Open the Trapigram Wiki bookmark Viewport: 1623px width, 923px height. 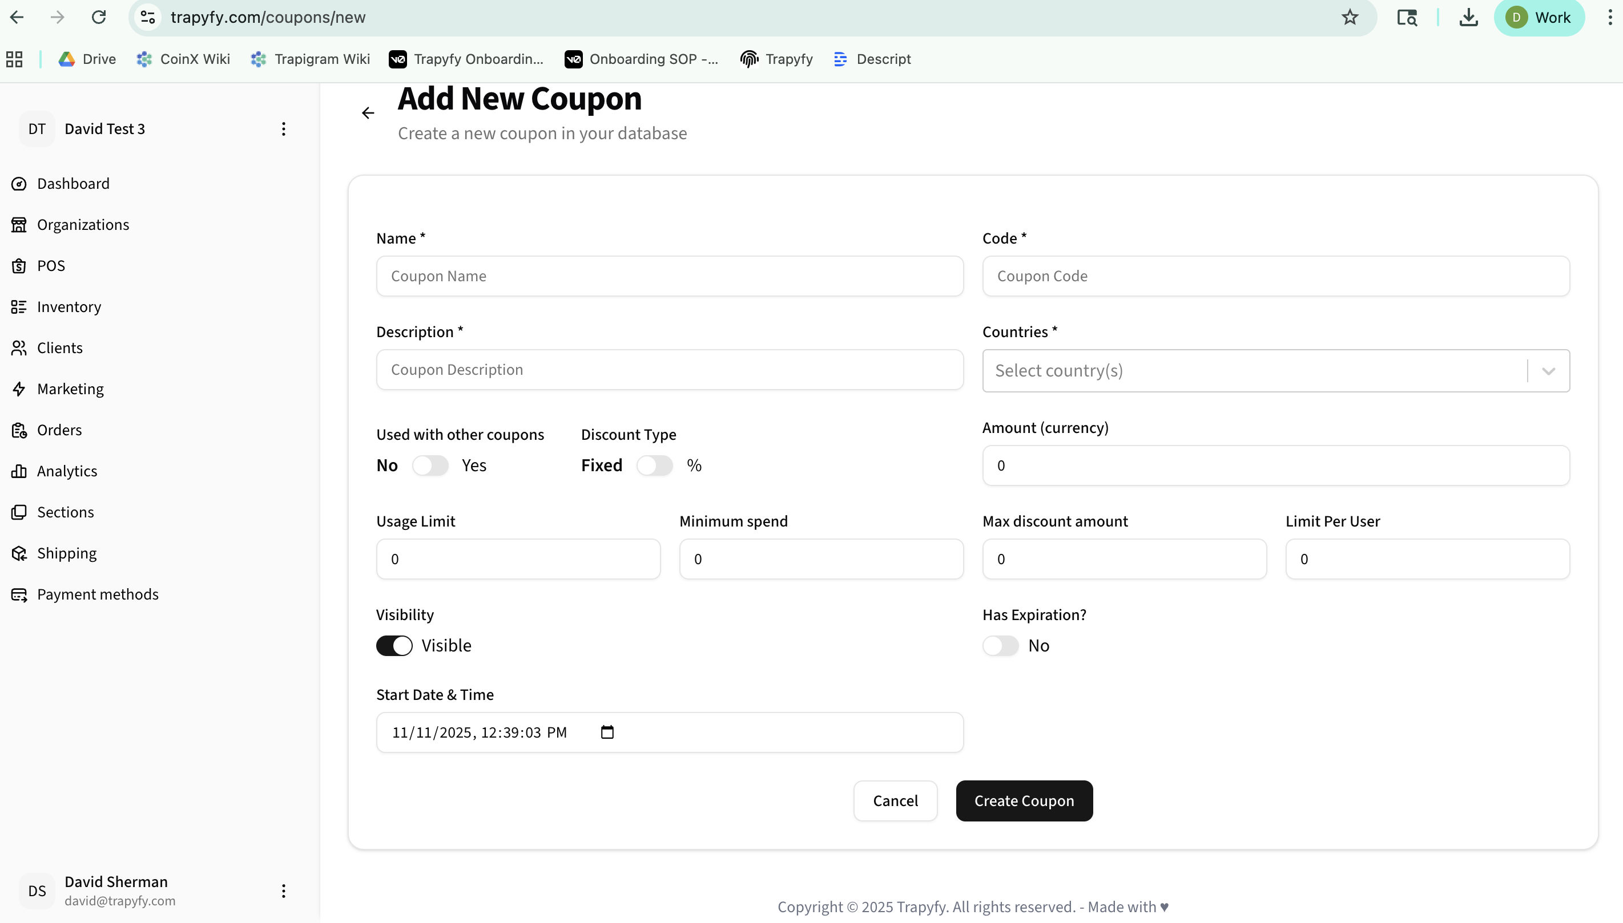click(310, 59)
